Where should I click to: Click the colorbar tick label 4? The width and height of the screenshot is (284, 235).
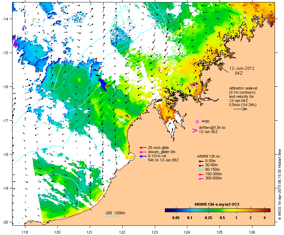click(x=265, y=218)
